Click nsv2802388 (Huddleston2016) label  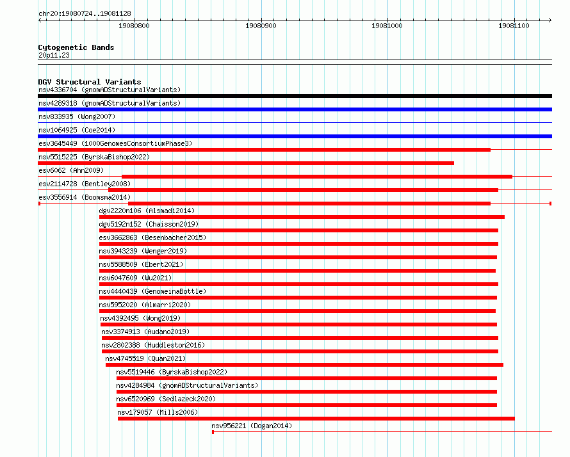point(153,345)
